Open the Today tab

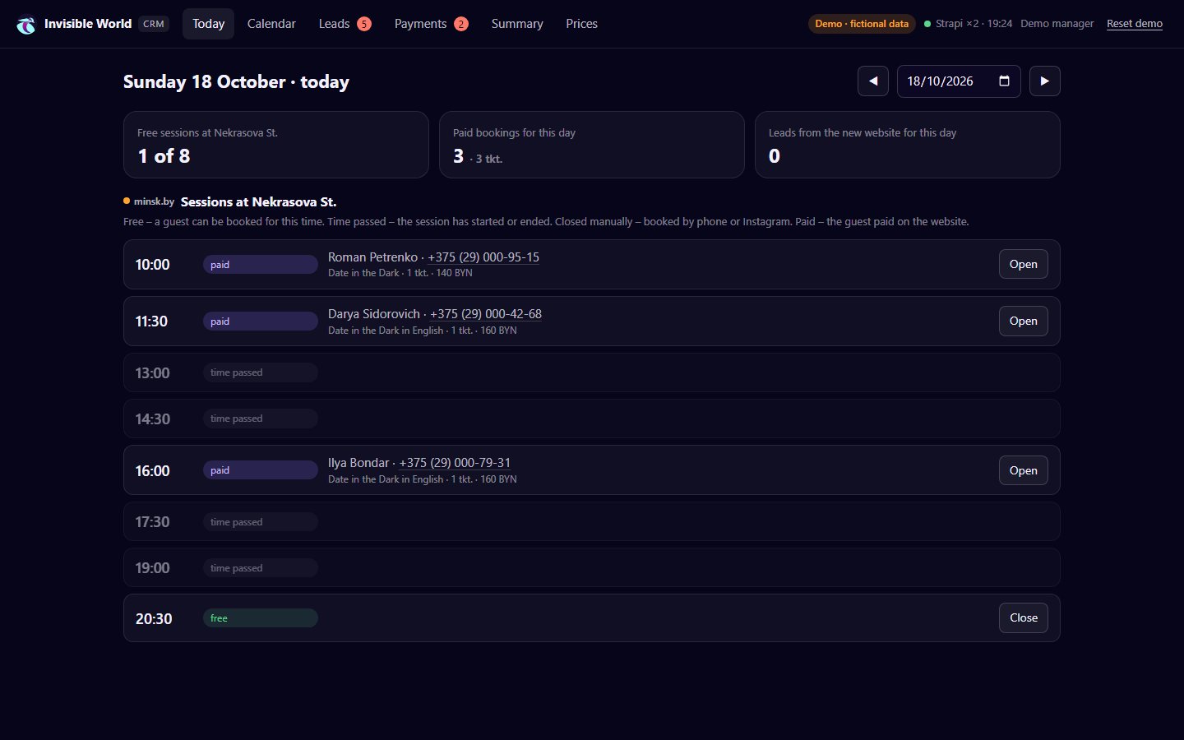tap(208, 24)
